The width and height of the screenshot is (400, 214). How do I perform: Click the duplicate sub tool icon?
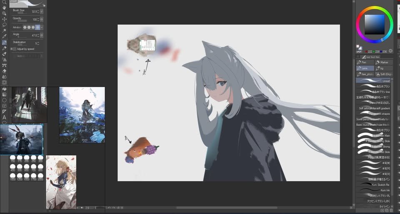click(387, 211)
